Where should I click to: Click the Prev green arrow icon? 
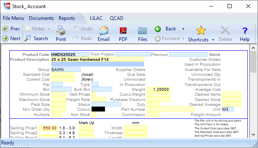(x=5, y=29)
